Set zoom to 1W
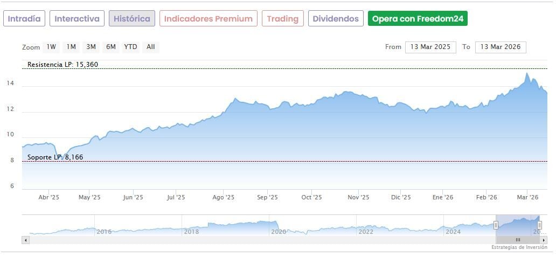556x257 pixels. click(51, 47)
